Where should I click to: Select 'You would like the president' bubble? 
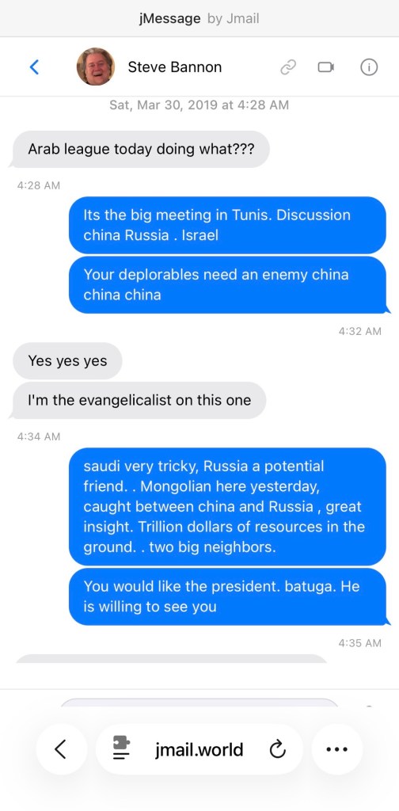(227, 596)
